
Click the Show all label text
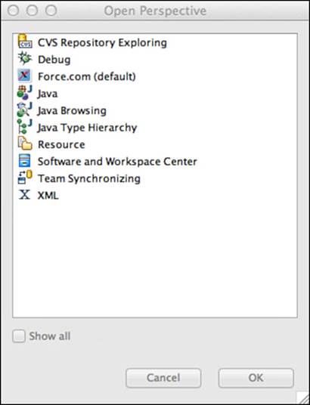(x=50, y=336)
